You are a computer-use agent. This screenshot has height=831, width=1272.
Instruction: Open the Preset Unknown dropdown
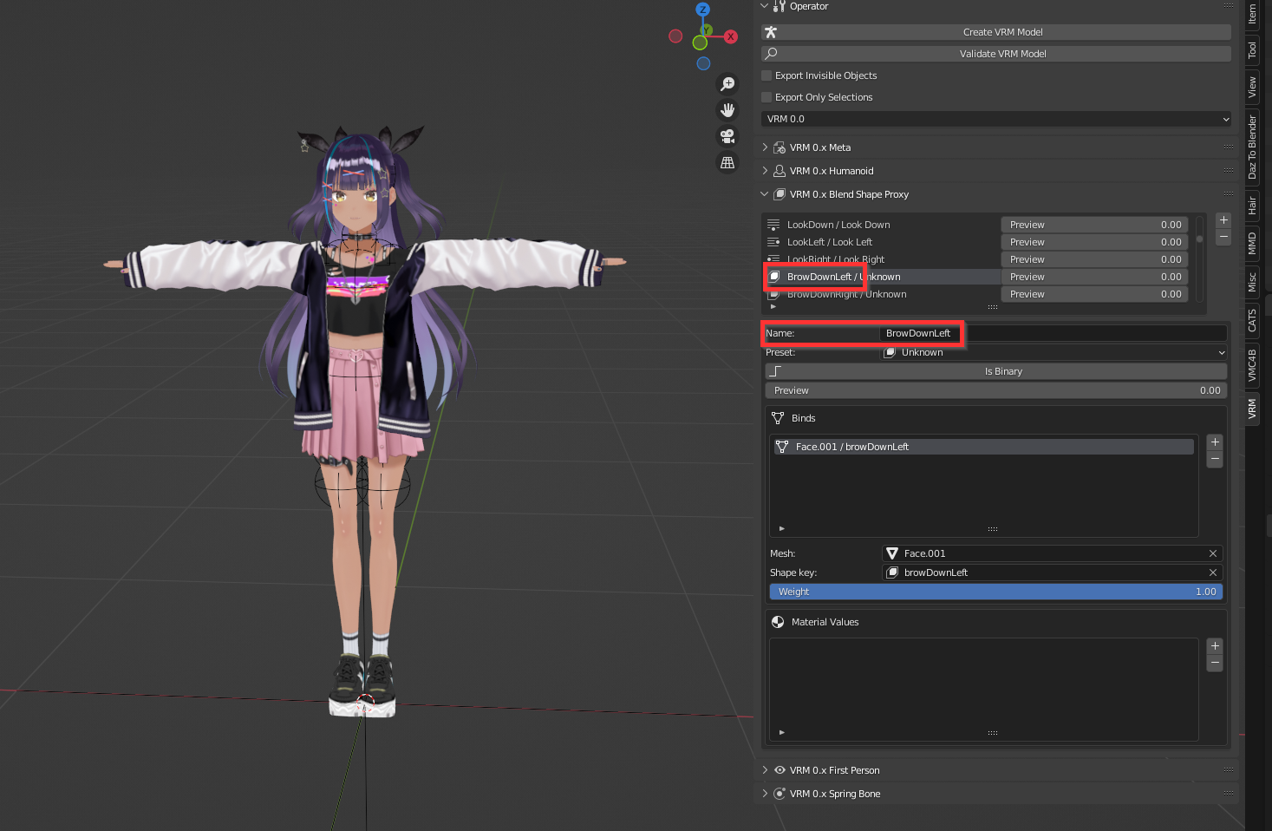[x=1053, y=352]
